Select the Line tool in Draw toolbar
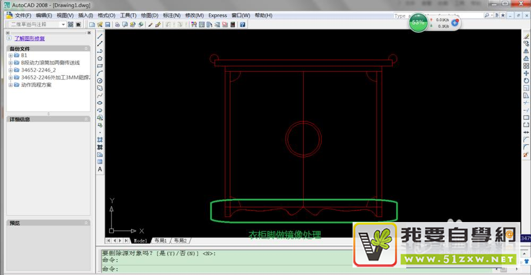The image size is (531, 275). (100, 36)
